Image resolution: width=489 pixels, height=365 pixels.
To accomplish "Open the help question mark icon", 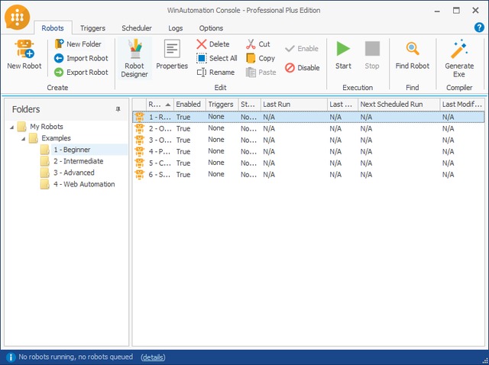I will pyautogui.click(x=479, y=27).
